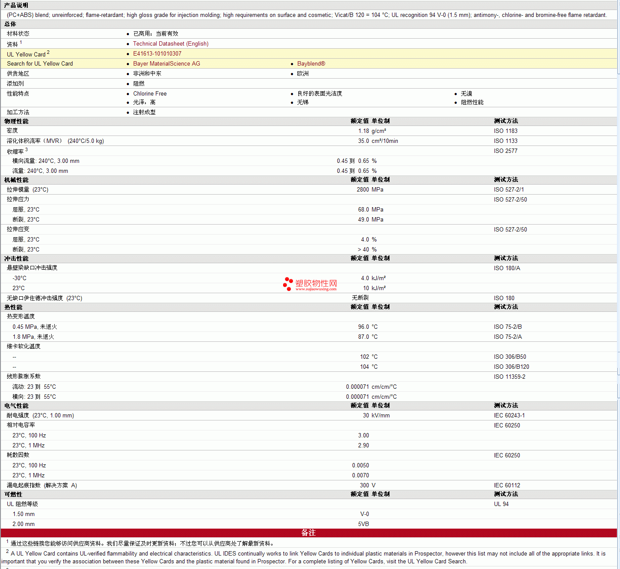Click the 阻燃性能 feature text
This screenshot has height=569, width=620.
[472, 103]
